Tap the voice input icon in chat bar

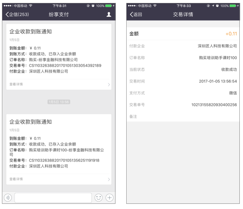pos(8,198)
